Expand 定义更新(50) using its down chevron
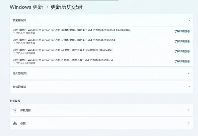198x136 pixels. coord(188,73)
